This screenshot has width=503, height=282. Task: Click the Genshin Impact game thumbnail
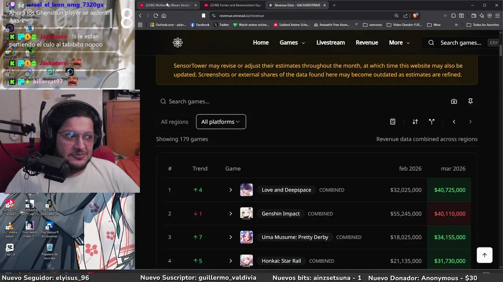click(x=246, y=213)
